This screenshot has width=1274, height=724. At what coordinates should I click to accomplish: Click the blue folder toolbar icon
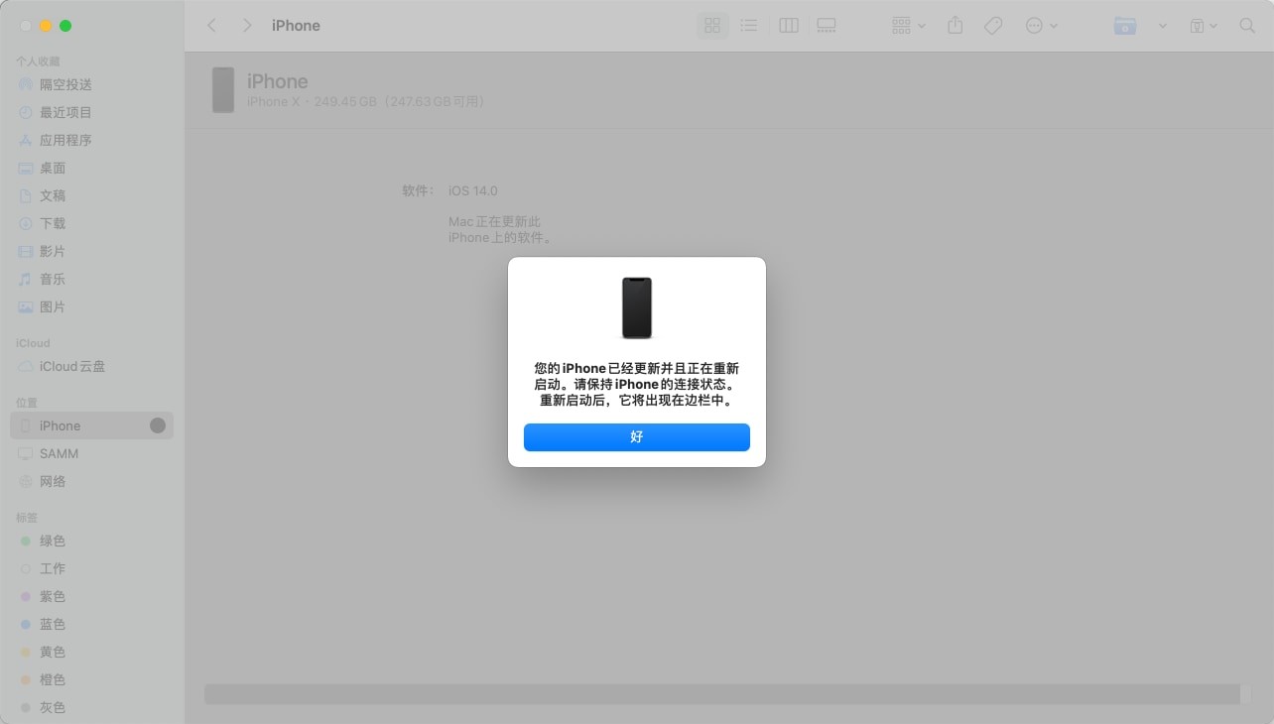[1125, 26]
